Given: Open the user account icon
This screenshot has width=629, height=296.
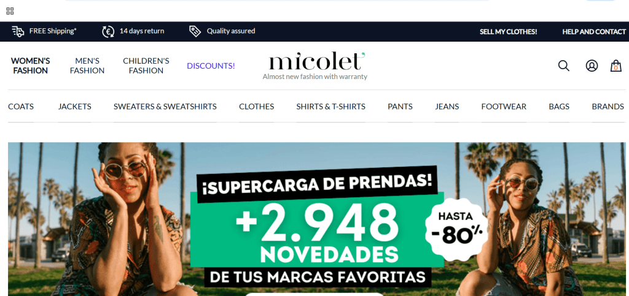Looking at the screenshot, I should point(592,66).
